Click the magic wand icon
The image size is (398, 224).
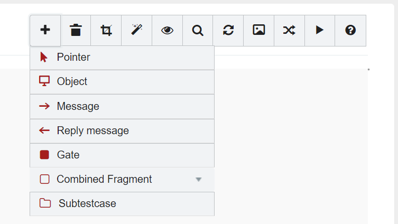point(137,30)
